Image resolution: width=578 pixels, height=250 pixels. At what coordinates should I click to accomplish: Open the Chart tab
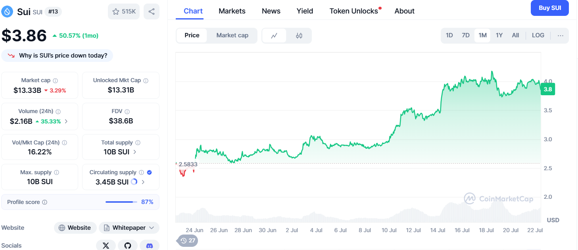tap(193, 11)
